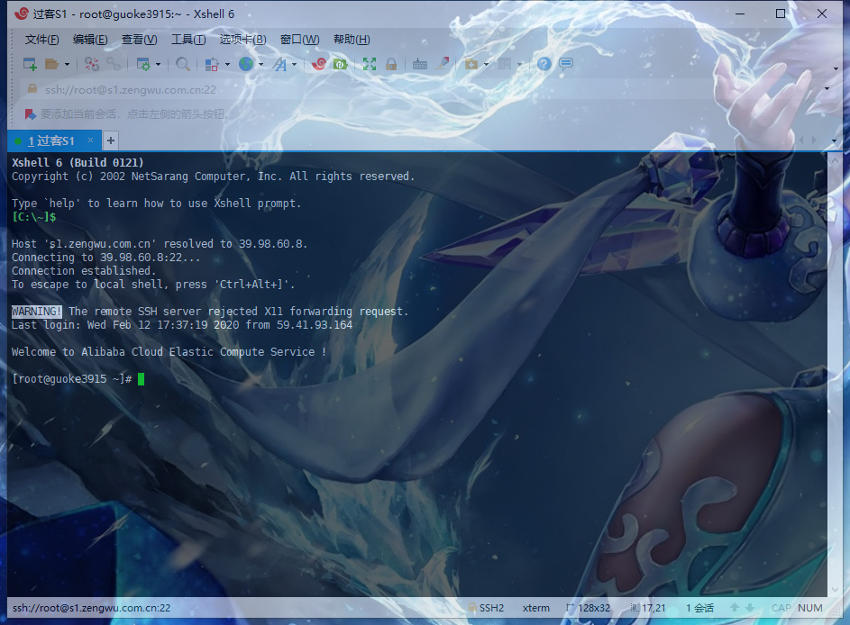
Task: Click the red Xmanager swirl icon
Action: coord(319,64)
